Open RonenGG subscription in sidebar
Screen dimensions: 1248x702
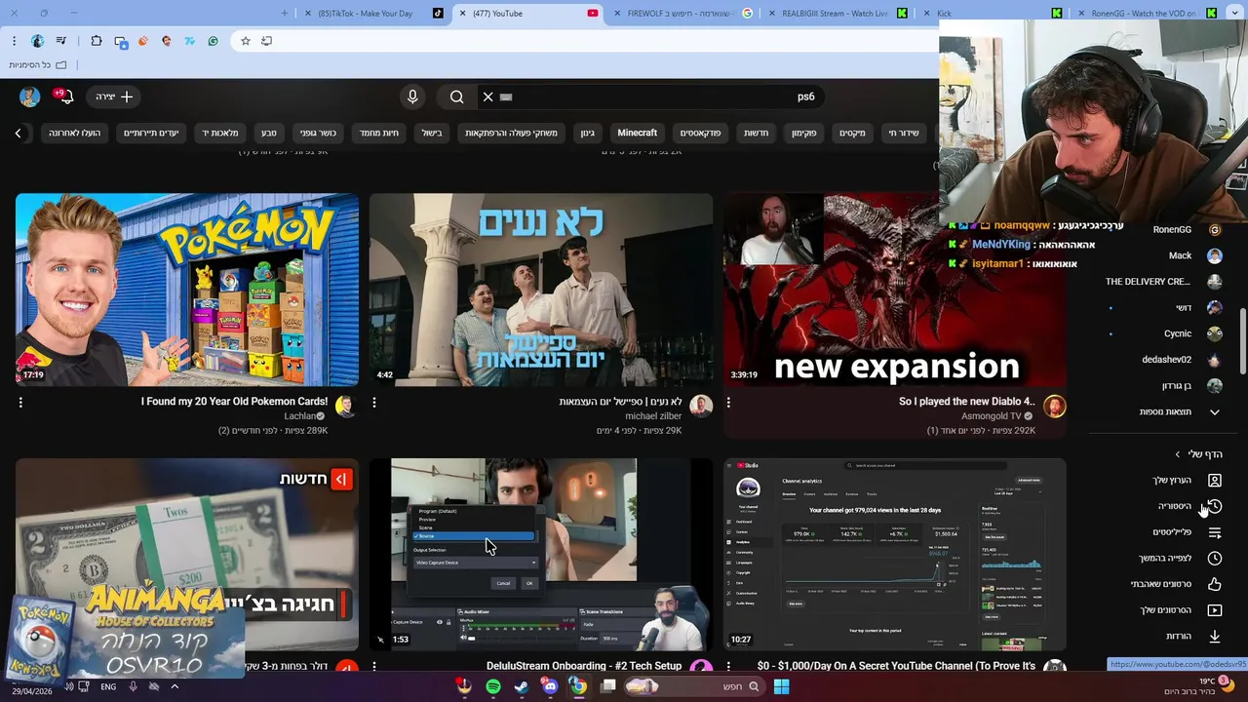(x=1172, y=230)
